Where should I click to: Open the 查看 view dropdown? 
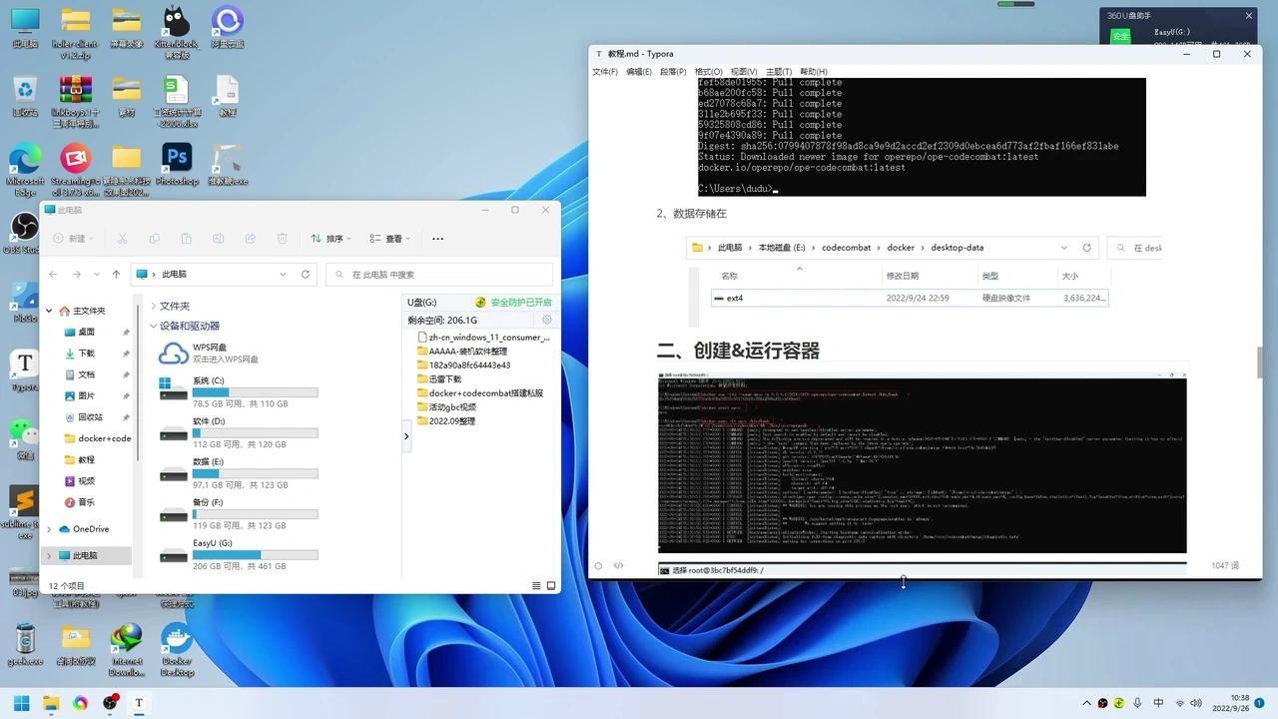(389, 238)
